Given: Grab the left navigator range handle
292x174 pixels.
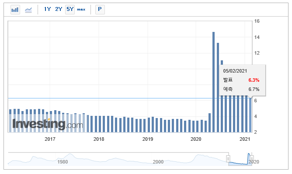Looking at the screenshot, I should (x=228, y=159).
